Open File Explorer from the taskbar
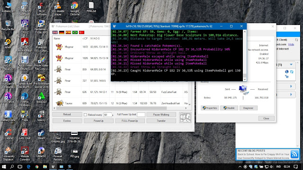303x170 pixels. 45,167
